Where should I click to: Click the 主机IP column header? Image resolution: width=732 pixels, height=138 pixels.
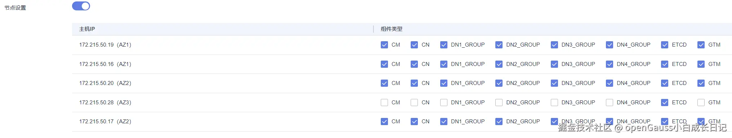87,29
